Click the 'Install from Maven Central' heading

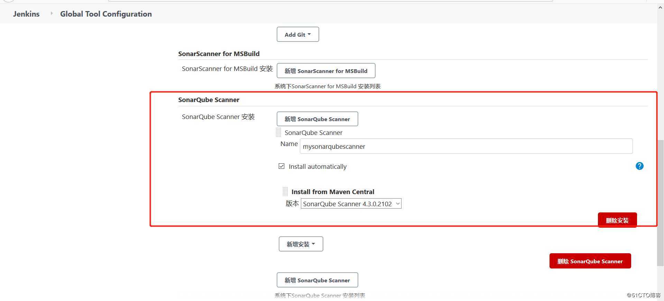(x=333, y=192)
